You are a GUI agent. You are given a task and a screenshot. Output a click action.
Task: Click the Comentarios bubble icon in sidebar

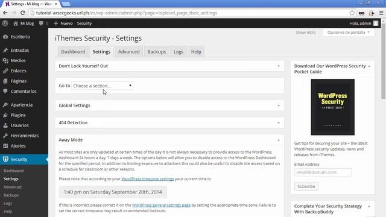coord(5,91)
